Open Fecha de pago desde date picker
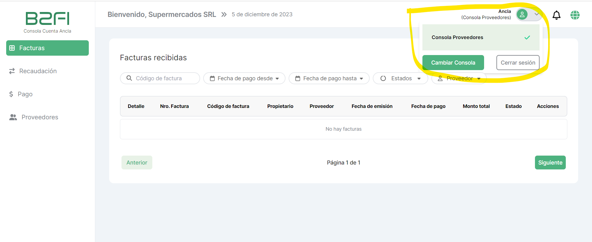 pyautogui.click(x=245, y=78)
